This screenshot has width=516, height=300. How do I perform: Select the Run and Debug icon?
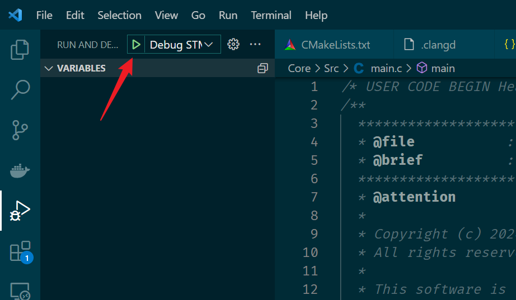tap(20, 211)
